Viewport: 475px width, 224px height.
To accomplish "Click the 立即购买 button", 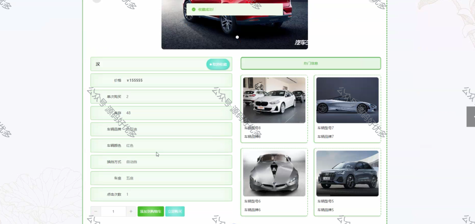I will click(x=175, y=211).
